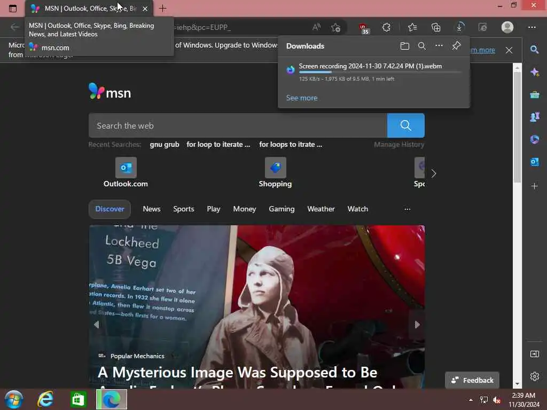Select the Discover tab

110,209
